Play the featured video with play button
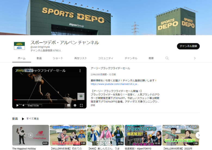This screenshot has width=212, height=150. tap(17, 105)
